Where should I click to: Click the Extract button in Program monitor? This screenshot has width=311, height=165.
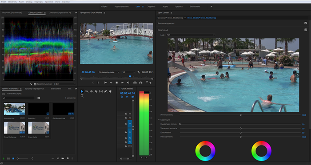pos(141,82)
